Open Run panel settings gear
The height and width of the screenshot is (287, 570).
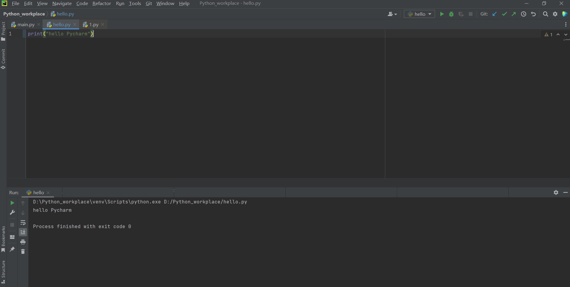(556, 192)
